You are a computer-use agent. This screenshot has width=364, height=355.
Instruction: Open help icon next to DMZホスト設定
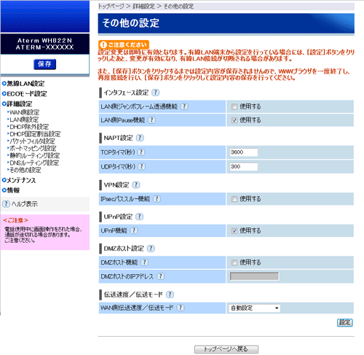[x=151, y=249]
